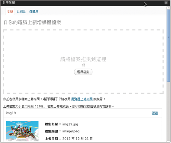Click the image/jpeg file type value

[71, 131]
